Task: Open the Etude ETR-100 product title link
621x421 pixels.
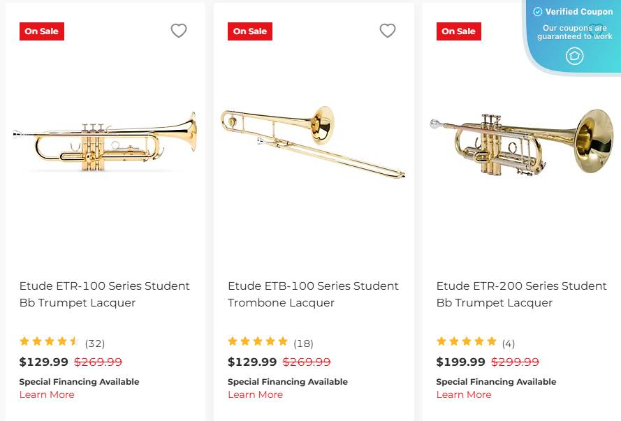Action: [104, 294]
